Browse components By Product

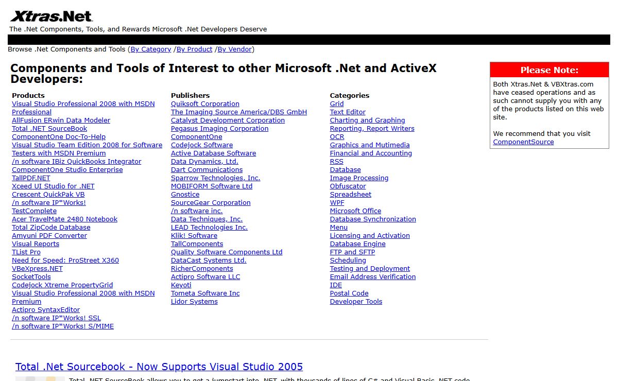[x=194, y=49]
